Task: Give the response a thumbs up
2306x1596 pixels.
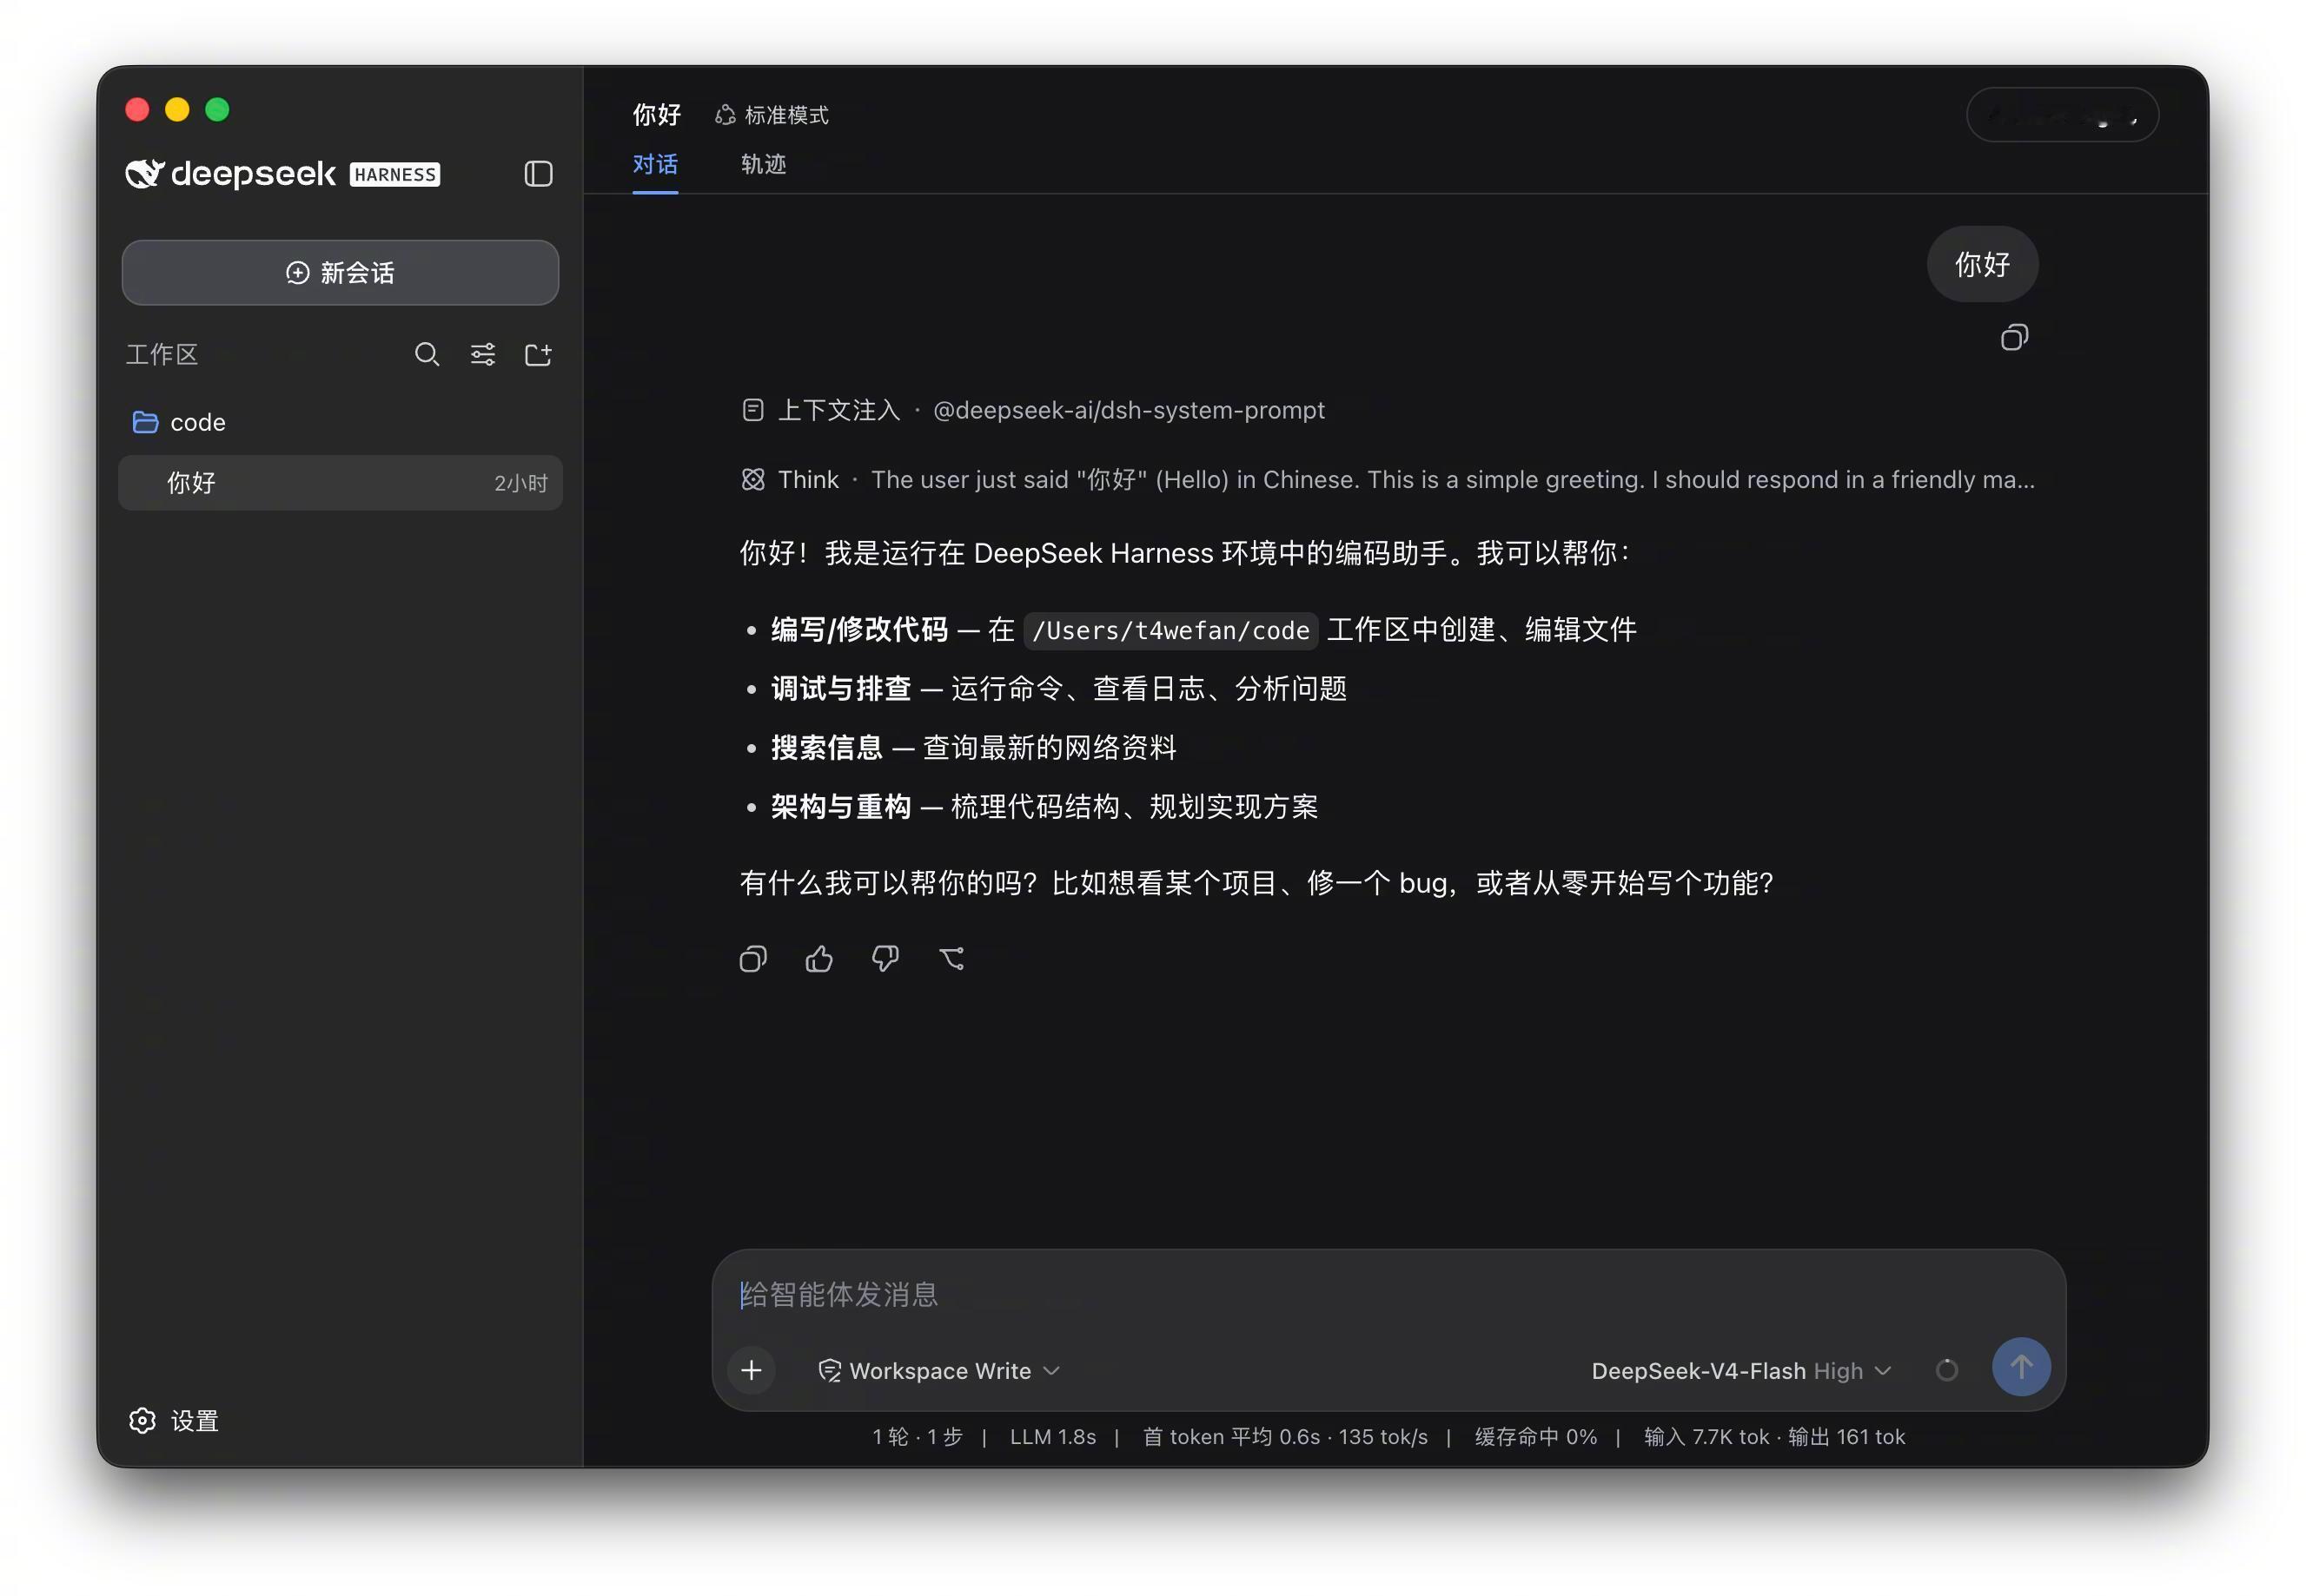Action: [x=819, y=959]
